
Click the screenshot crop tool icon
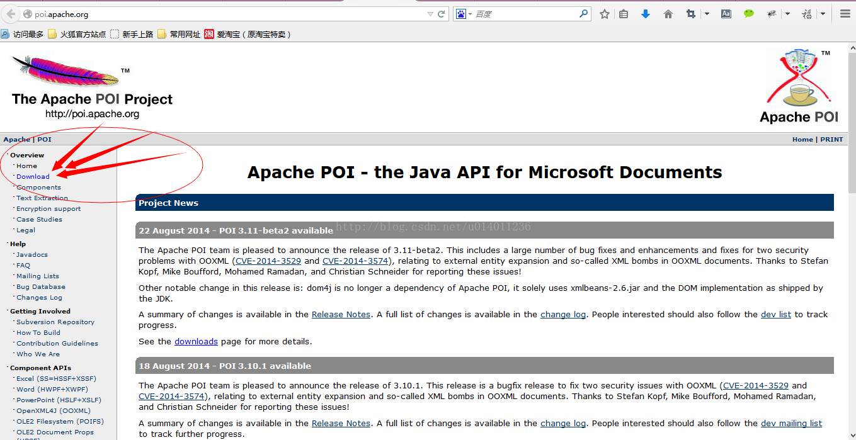[691, 14]
